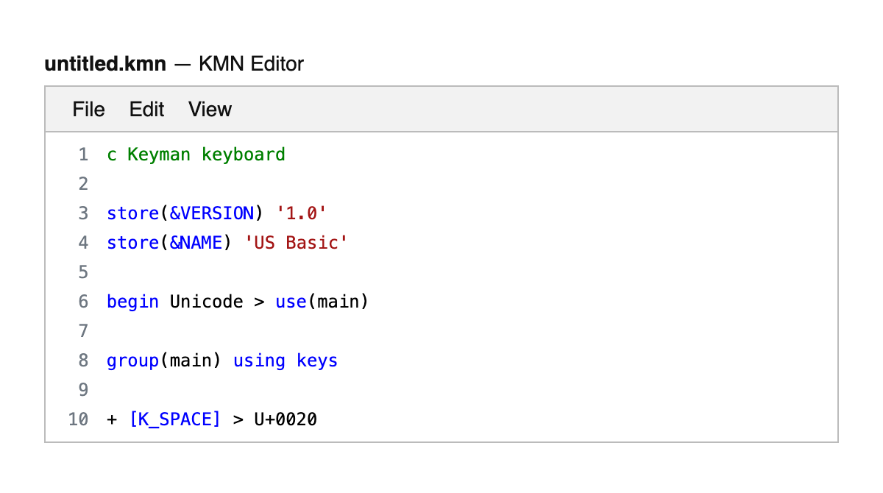
Task: Select line number 10 in gutter
Action: click(78, 419)
